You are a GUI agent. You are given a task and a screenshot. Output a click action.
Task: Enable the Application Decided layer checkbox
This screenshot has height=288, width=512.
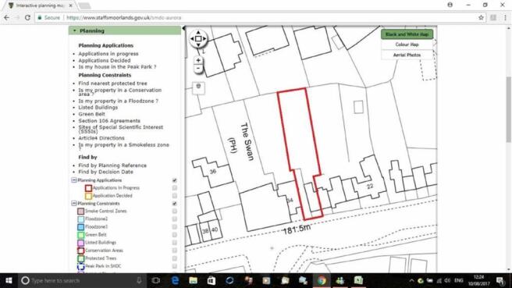[174, 196]
